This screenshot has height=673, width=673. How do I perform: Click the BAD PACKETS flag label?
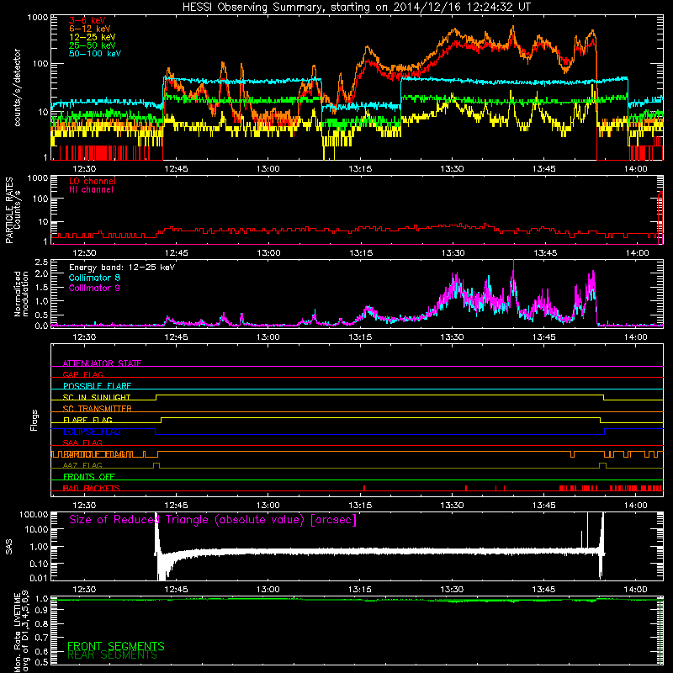92,488
